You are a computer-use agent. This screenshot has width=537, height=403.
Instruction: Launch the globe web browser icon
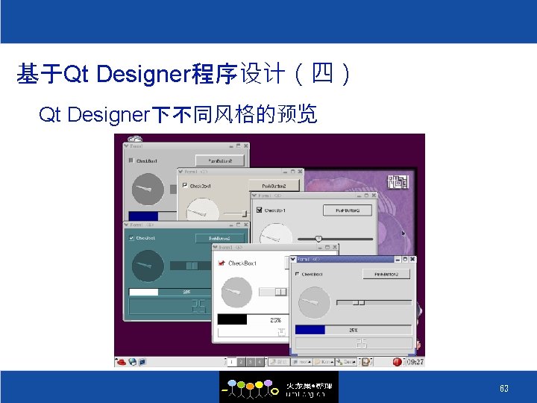coord(132,361)
